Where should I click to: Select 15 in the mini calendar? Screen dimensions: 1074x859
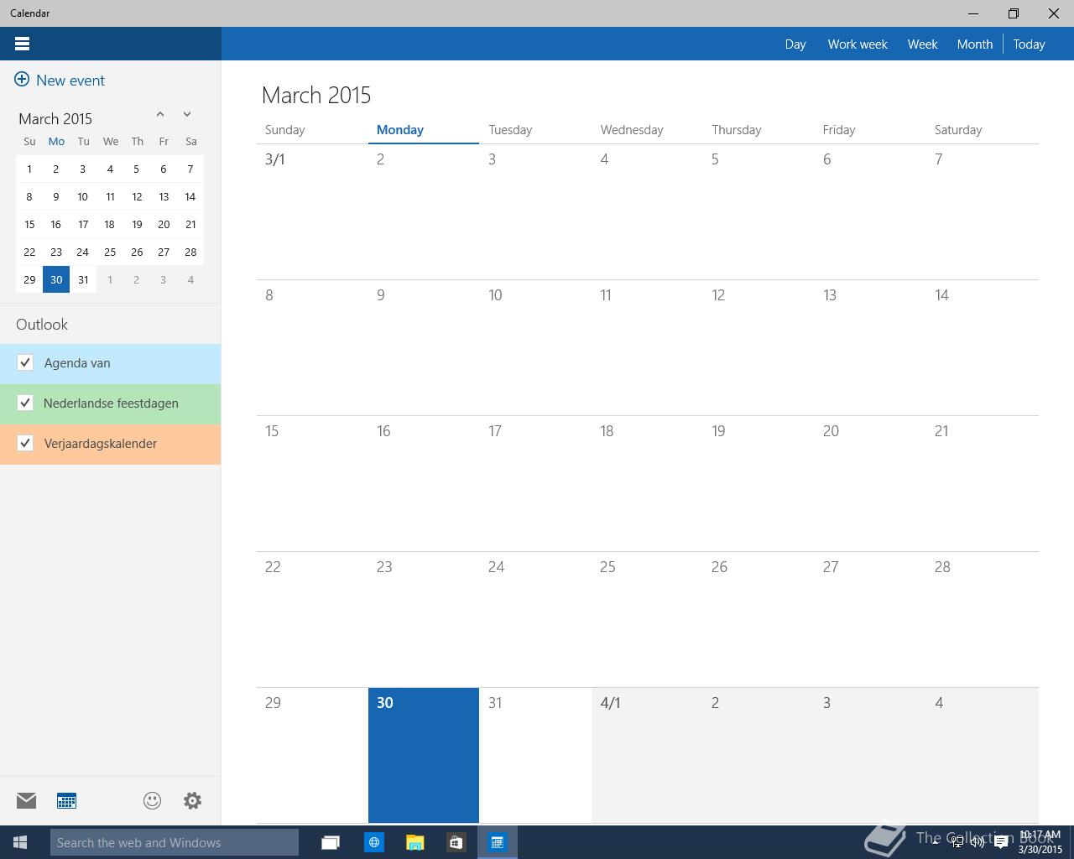click(29, 224)
